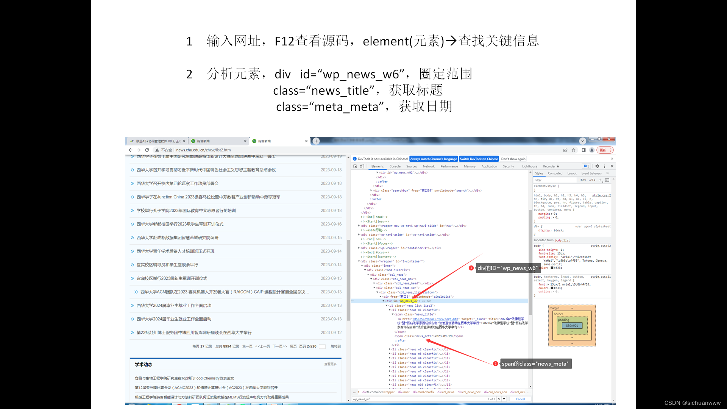Collapse the l-container wrapper div
Screen dimensions: 727x409
tap(359, 261)
